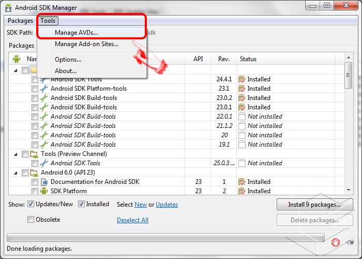Click the Delete packages... button
This screenshot has height=259, width=362.
coord(314,220)
